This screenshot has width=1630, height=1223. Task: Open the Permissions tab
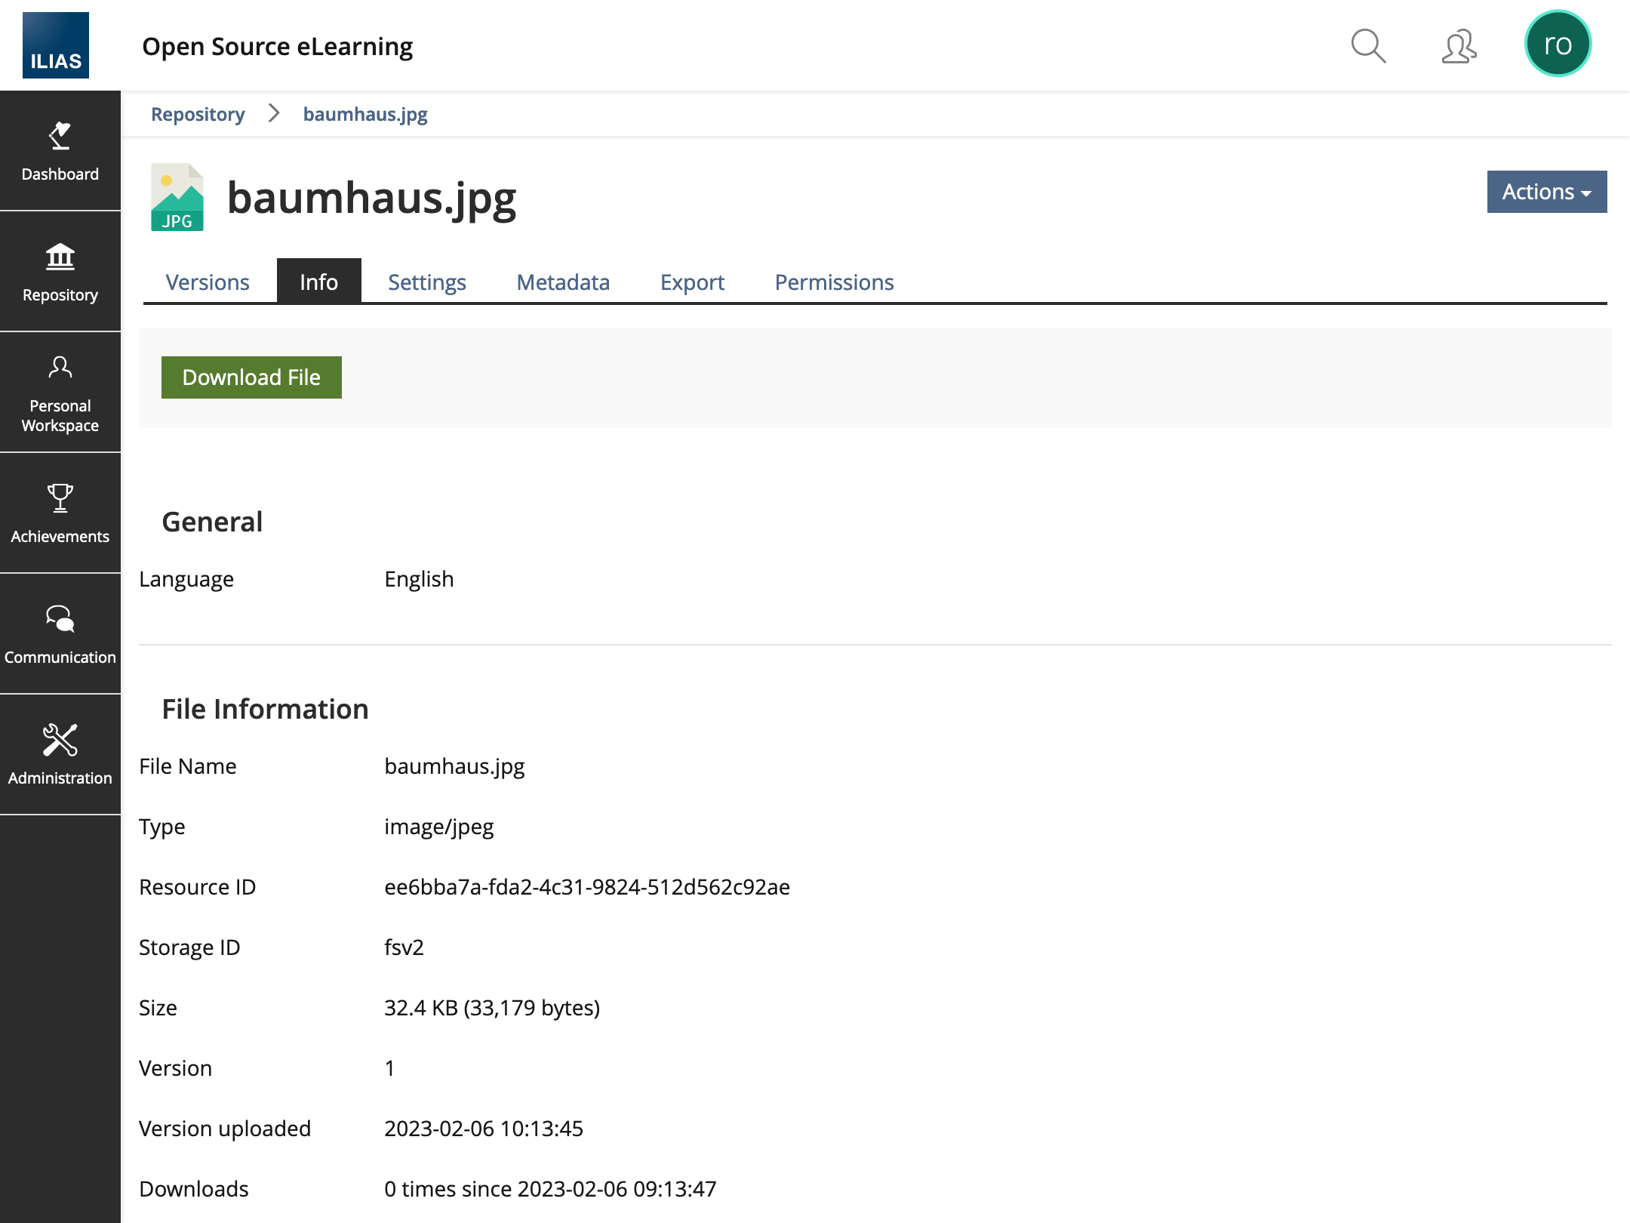pos(834,282)
